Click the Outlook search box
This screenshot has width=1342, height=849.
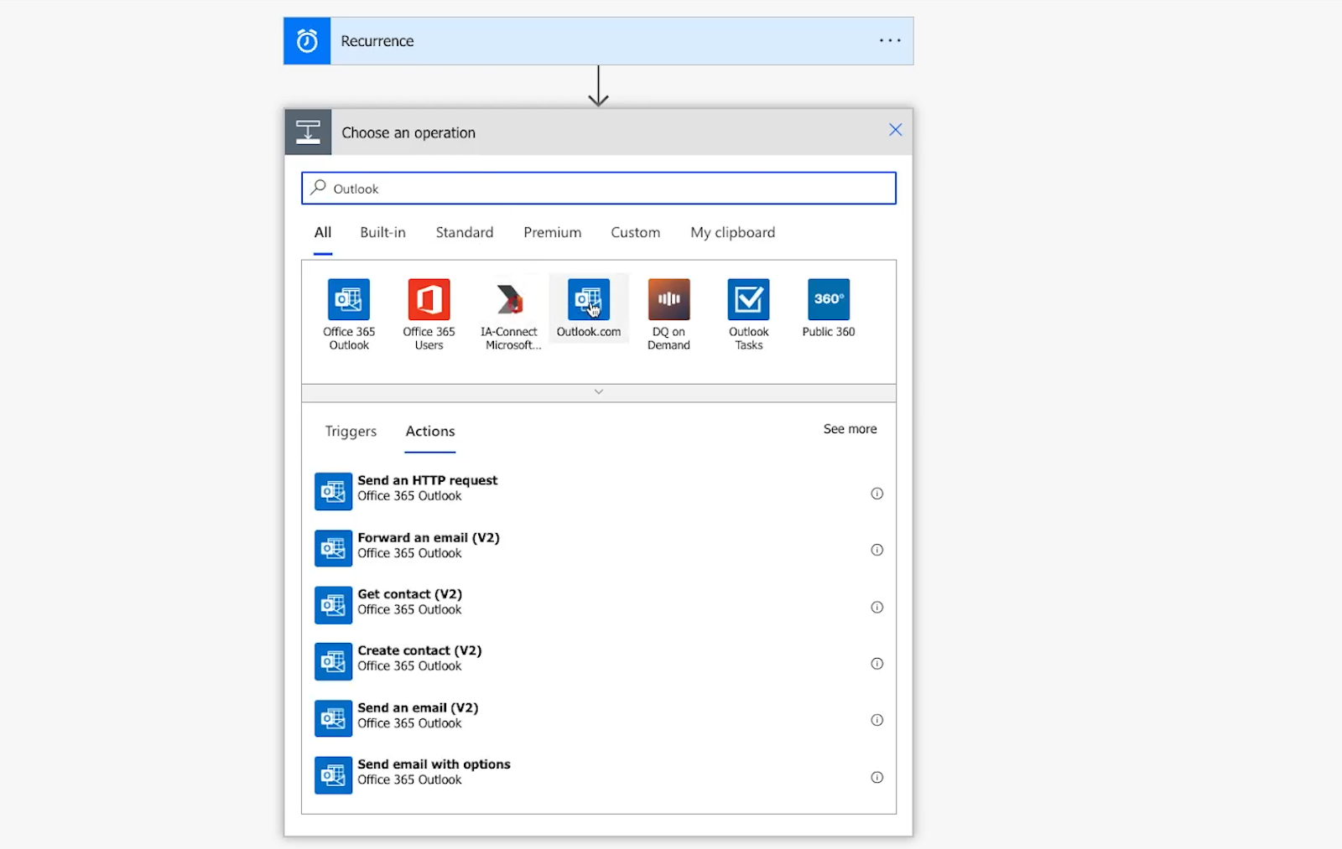click(x=599, y=189)
